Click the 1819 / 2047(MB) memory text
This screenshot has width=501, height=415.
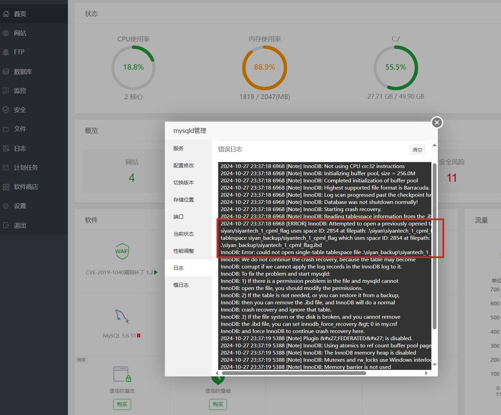(x=264, y=97)
